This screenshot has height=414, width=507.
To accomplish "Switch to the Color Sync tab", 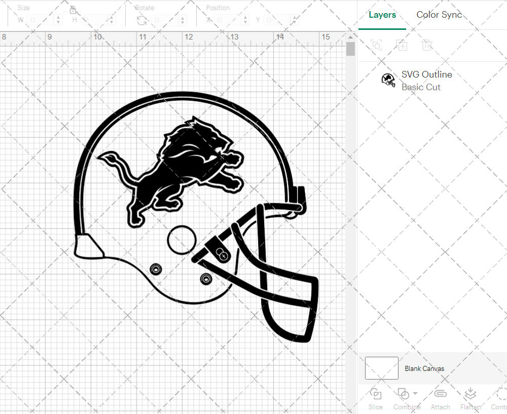I will coord(439,15).
